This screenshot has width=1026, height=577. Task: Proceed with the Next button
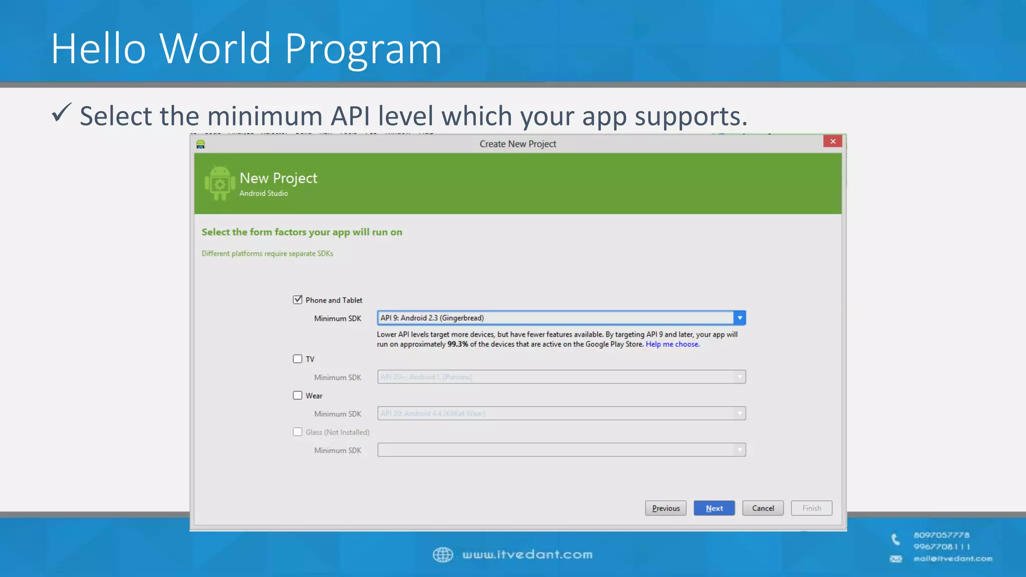(714, 508)
